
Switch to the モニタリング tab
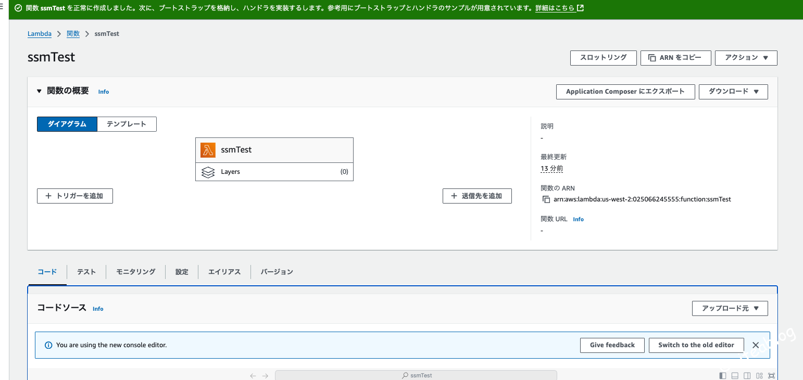[136, 272]
